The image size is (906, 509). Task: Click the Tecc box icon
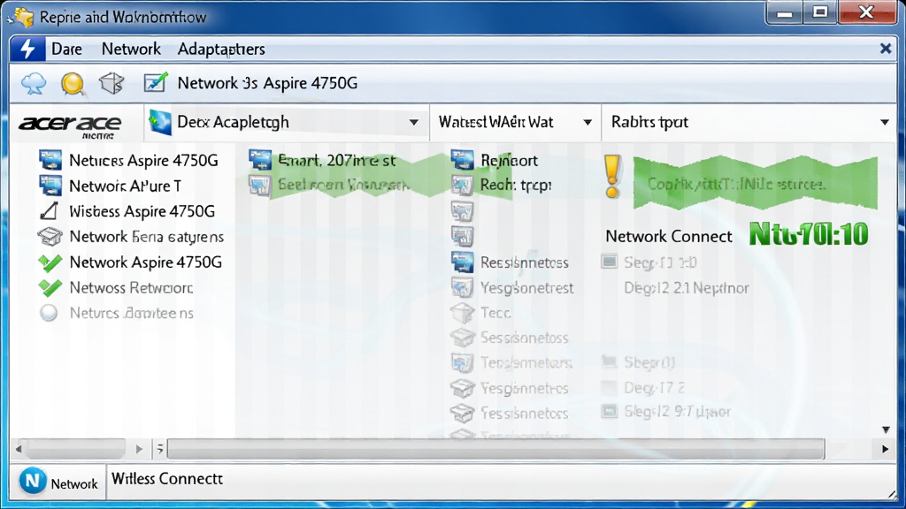pyautogui.click(x=462, y=313)
